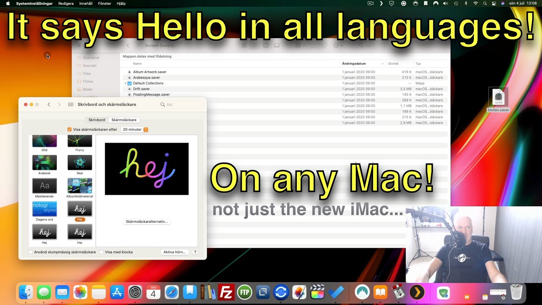Open Photos in the Dock
542x305 pixels.
click(80, 292)
